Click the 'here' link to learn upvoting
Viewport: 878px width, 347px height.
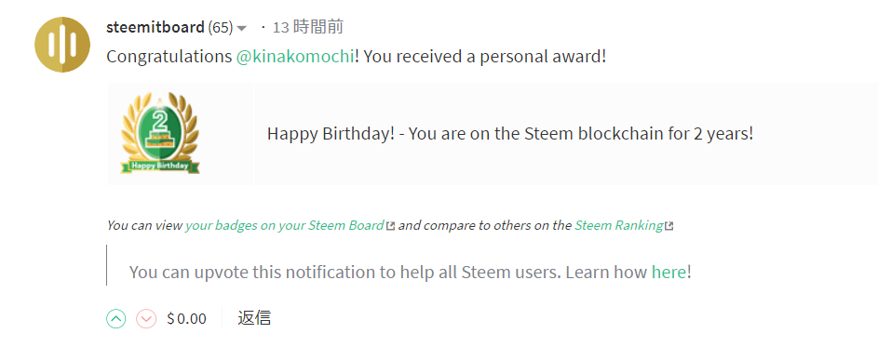(x=669, y=273)
